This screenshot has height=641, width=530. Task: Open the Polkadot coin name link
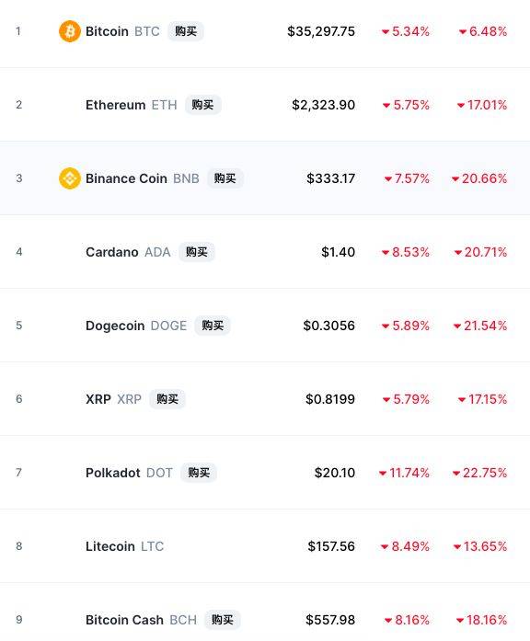click(113, 473)
